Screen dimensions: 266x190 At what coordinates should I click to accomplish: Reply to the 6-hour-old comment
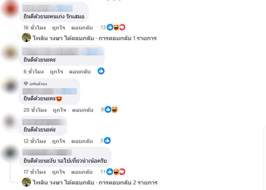pyautogui.click(x=80, y=72)
